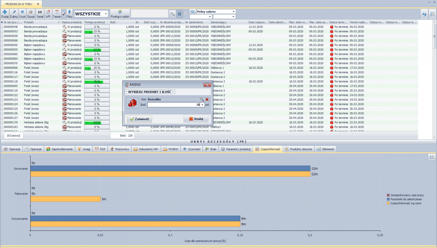Open the WSZYSTKIE dropdown
This screenshot has height=248, width=437.
pyautogui.click(x=106, y=14)
